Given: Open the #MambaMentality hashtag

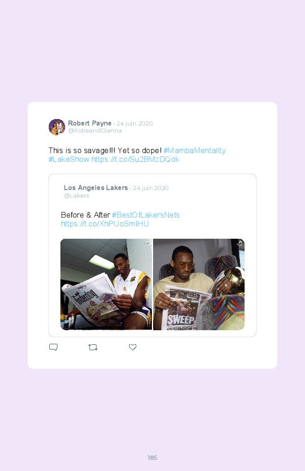Looking at the screenshot, I should pos(194,151).
